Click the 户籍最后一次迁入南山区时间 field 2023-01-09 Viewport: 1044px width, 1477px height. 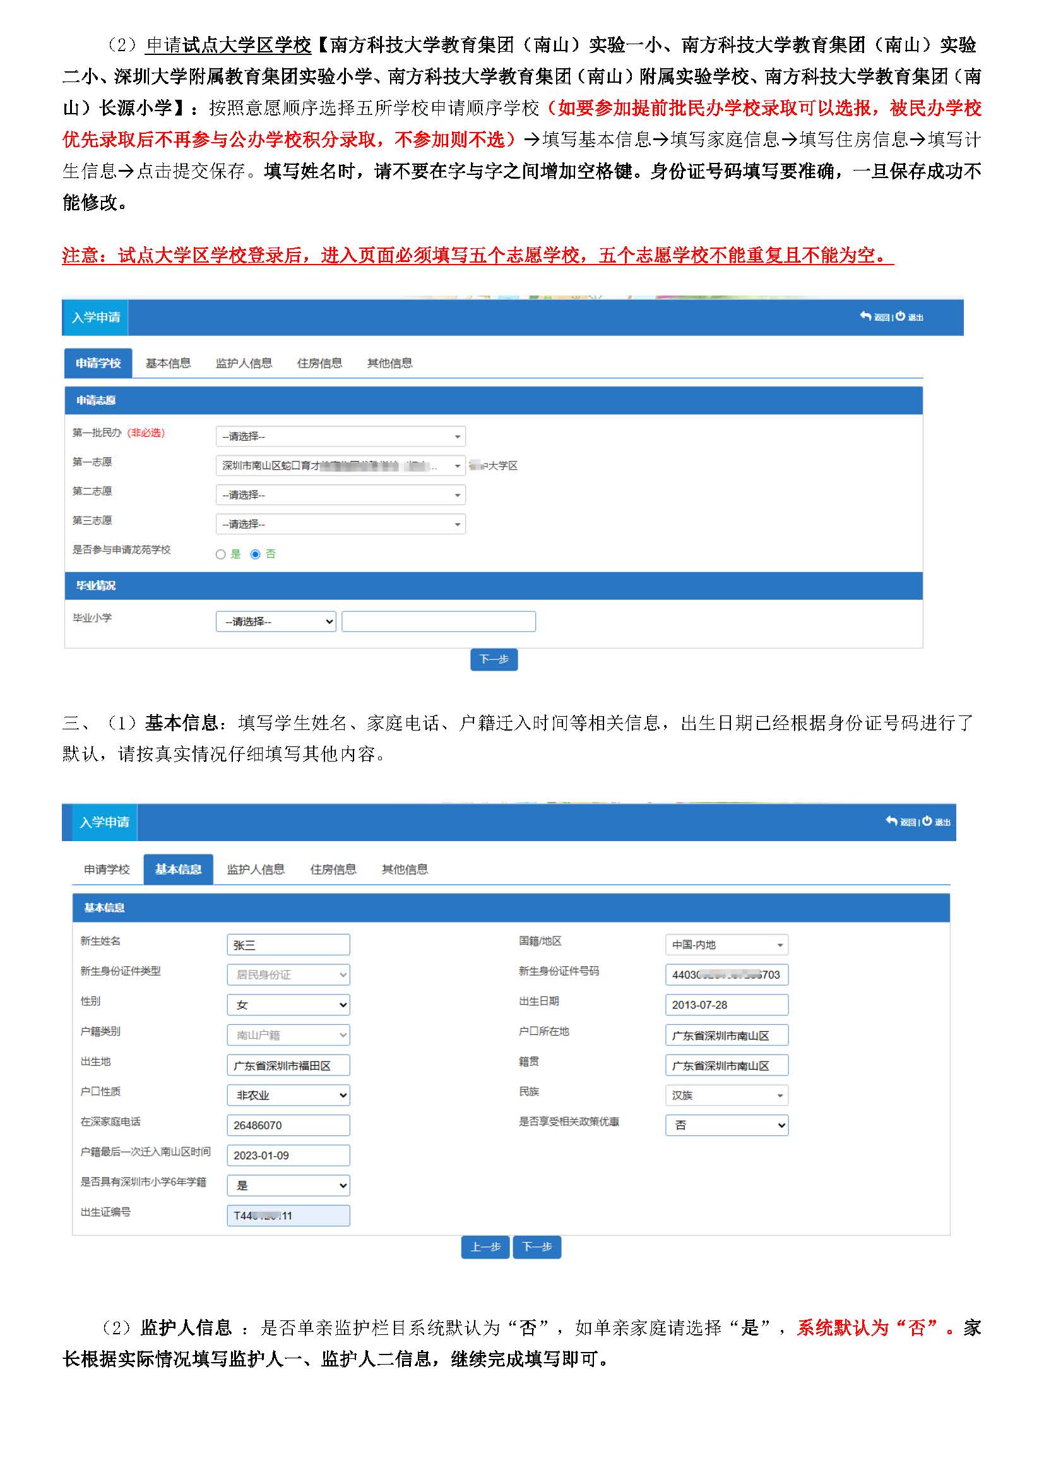(x=288, y=1155)
